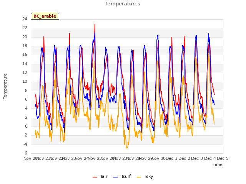Click the Tsky legend entry
246x184 pixels.
[145, 176]
